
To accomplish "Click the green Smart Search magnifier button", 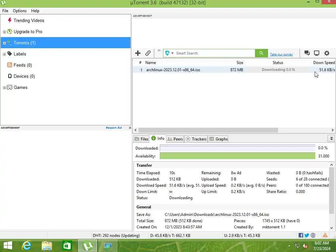I will point(261,53).
